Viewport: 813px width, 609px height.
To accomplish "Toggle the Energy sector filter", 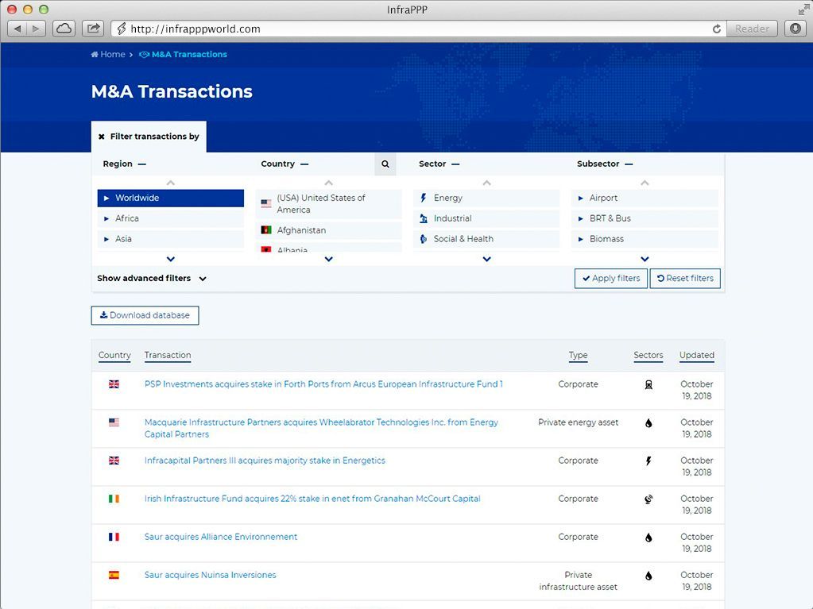I will point(486,198).
